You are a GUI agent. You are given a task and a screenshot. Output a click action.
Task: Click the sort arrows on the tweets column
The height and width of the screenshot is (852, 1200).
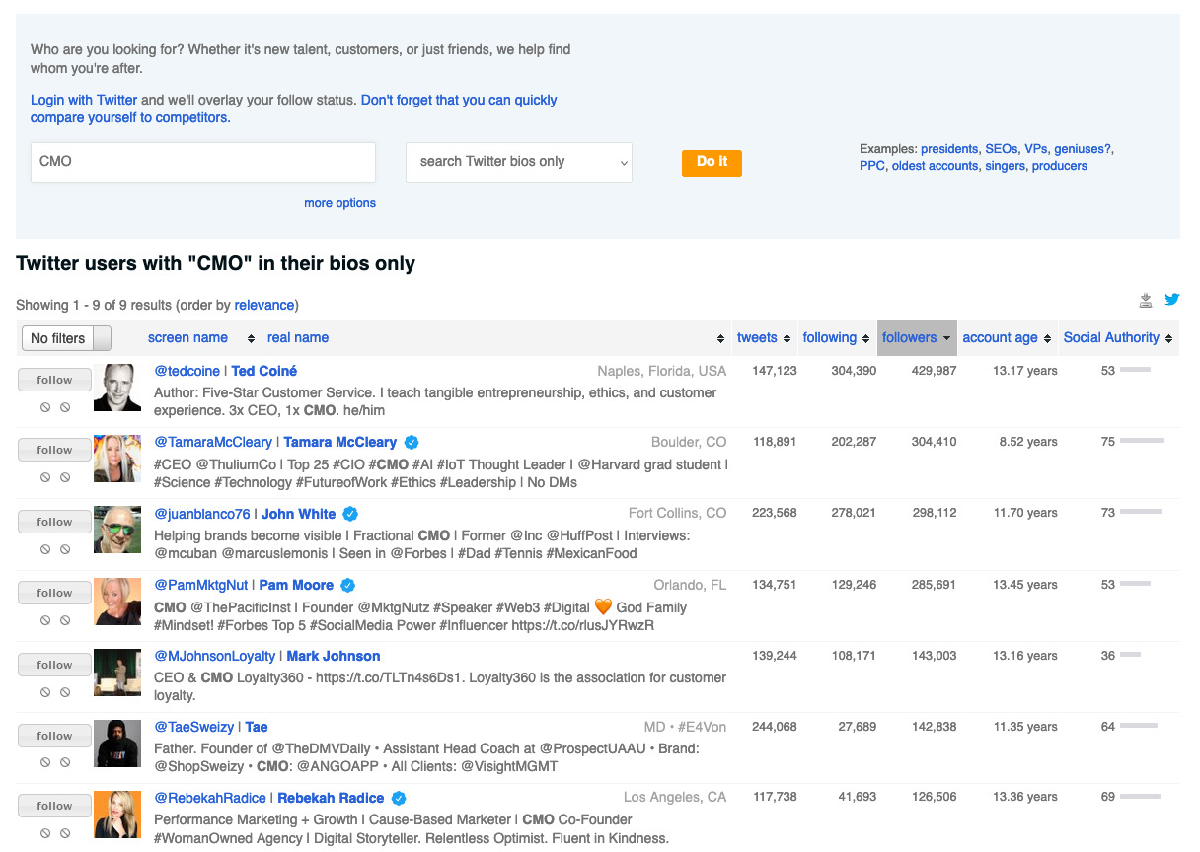point(786,337)
